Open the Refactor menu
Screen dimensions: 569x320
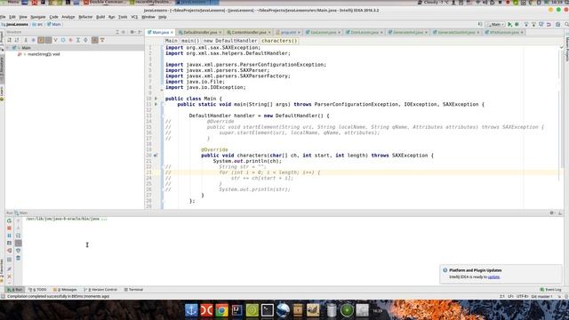pos(85,17)
